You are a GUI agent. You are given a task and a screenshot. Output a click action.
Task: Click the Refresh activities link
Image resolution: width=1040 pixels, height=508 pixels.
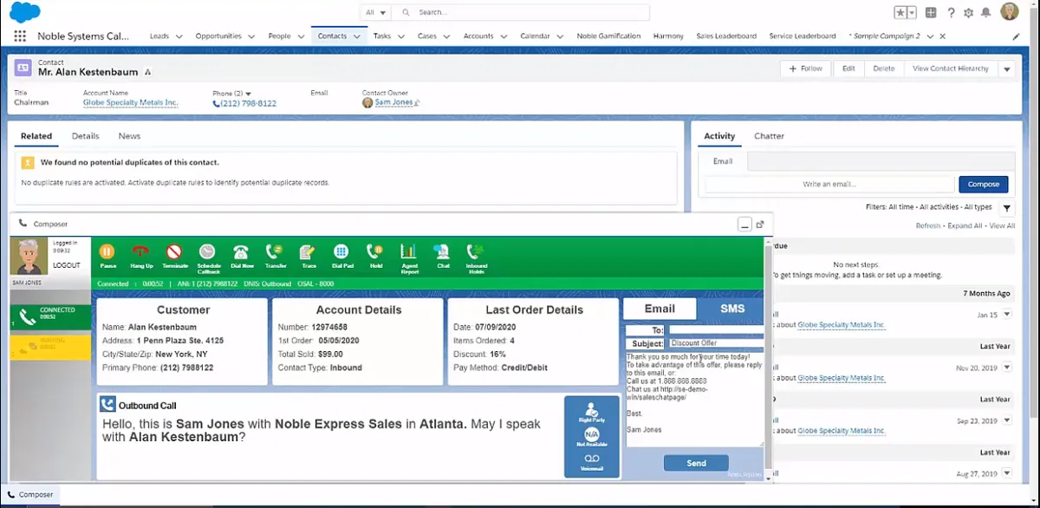[928, 225]
